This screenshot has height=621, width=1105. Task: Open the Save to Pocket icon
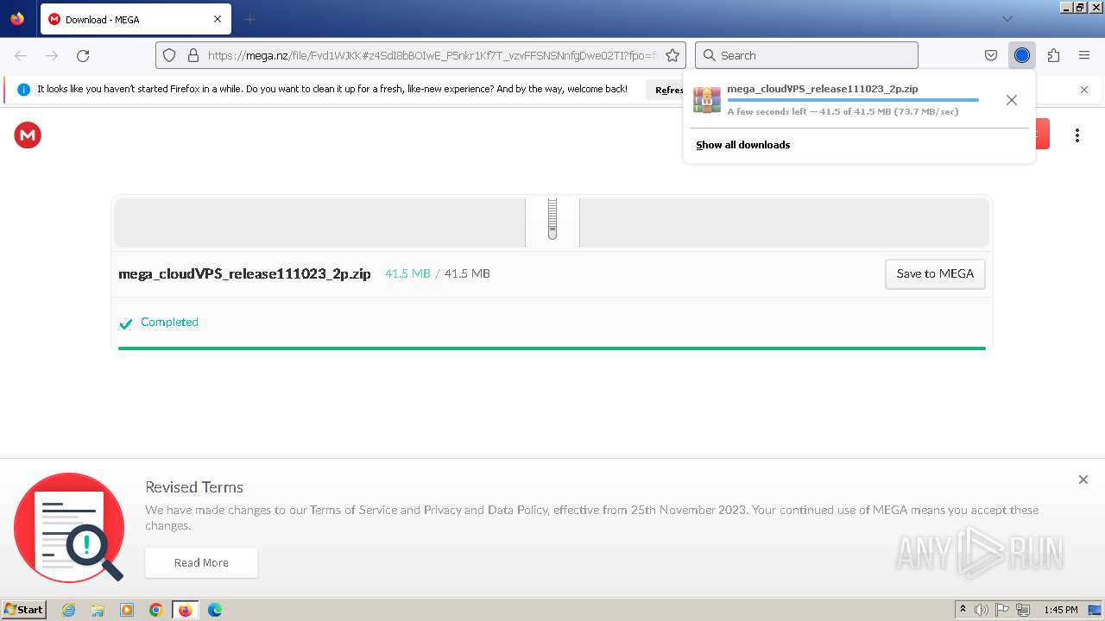click(x=991, y=55)
